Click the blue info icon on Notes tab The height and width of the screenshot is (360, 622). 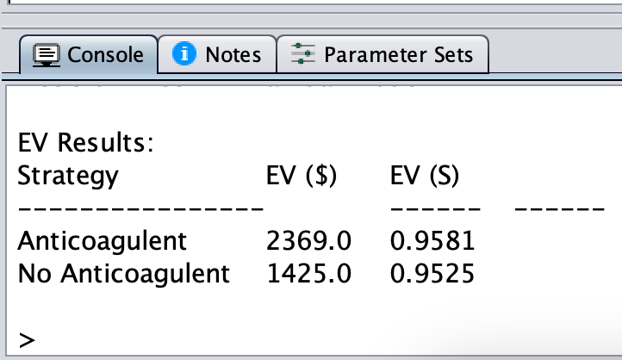[183, 54]
